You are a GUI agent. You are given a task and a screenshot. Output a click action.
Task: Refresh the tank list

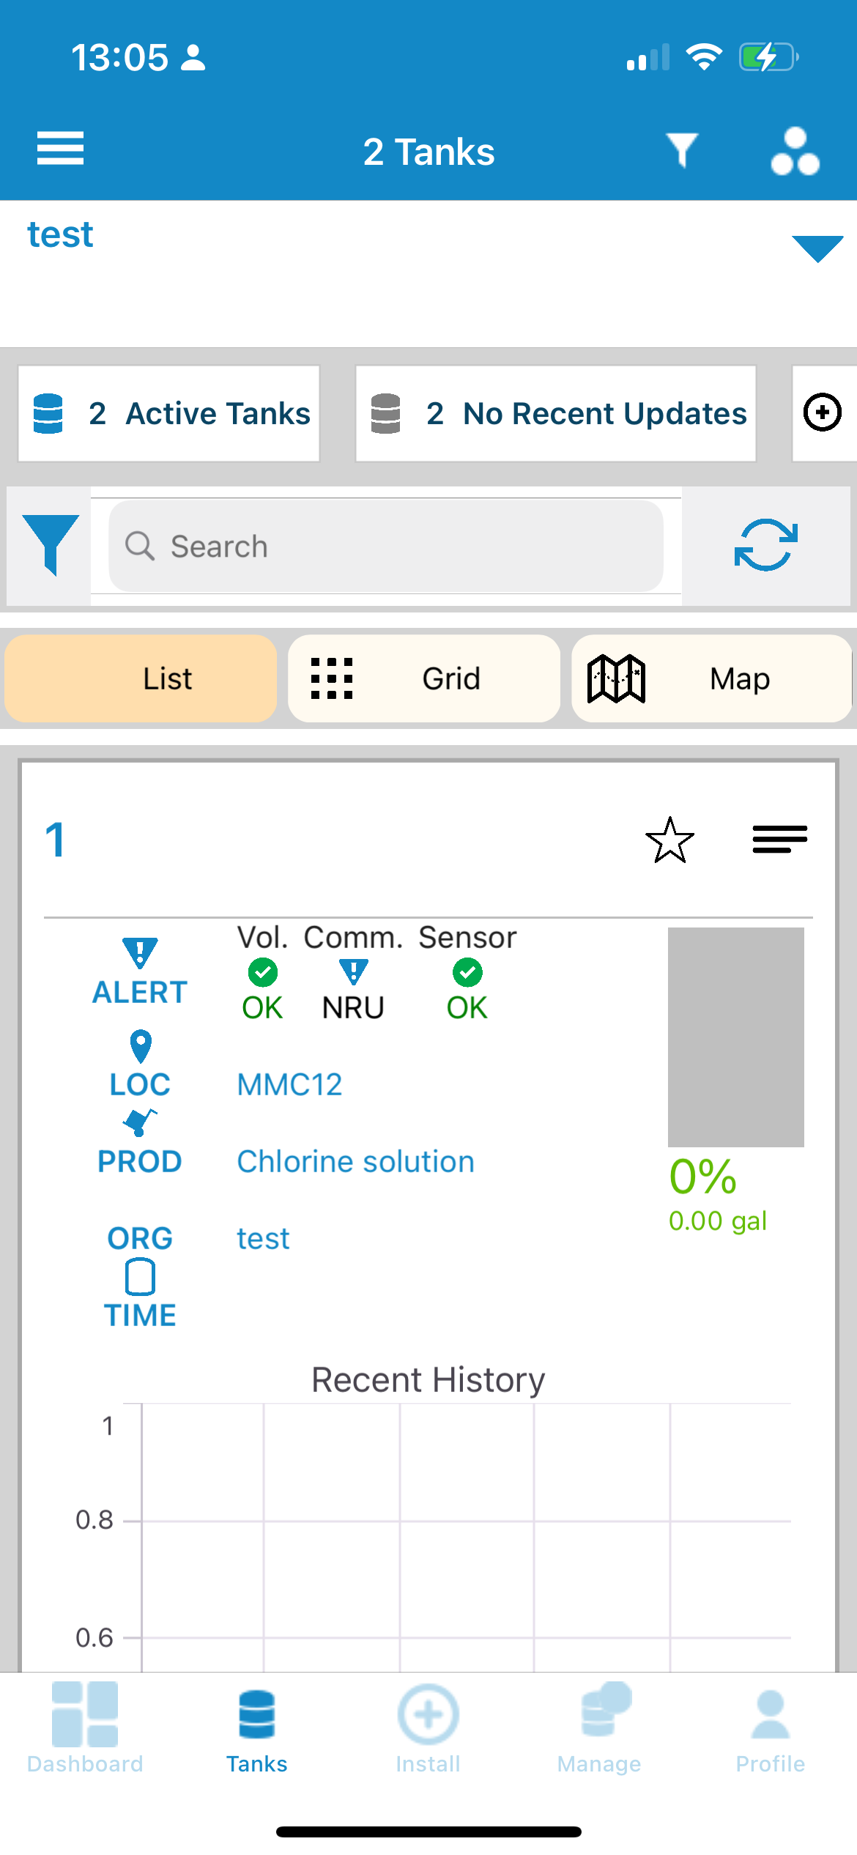pos(766,545)
